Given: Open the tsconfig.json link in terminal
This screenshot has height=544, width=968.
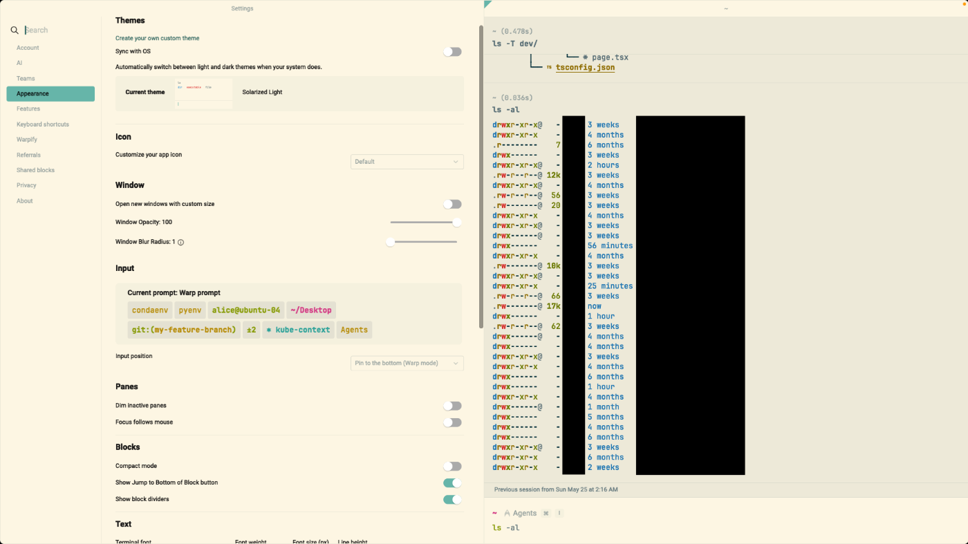Looking at the screenshot, I should point(585,68).
